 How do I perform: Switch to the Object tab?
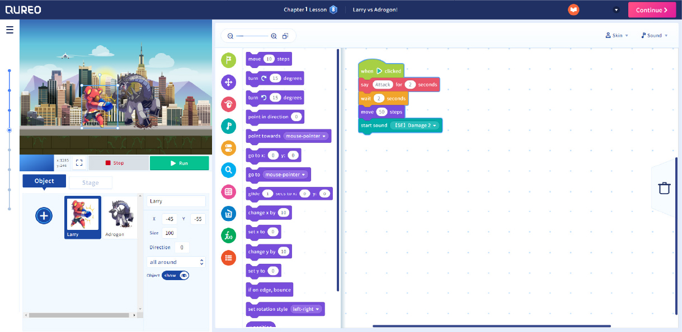point(44,181)
